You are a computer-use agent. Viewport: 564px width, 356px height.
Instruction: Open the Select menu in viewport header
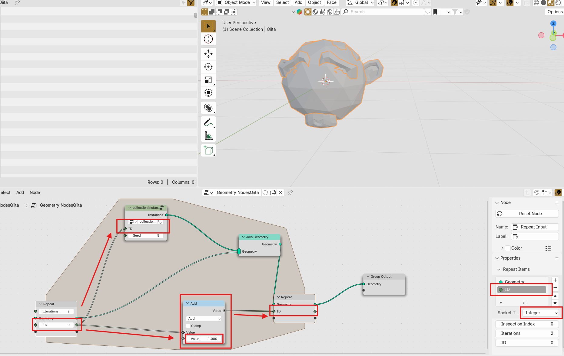click(283, 3)
